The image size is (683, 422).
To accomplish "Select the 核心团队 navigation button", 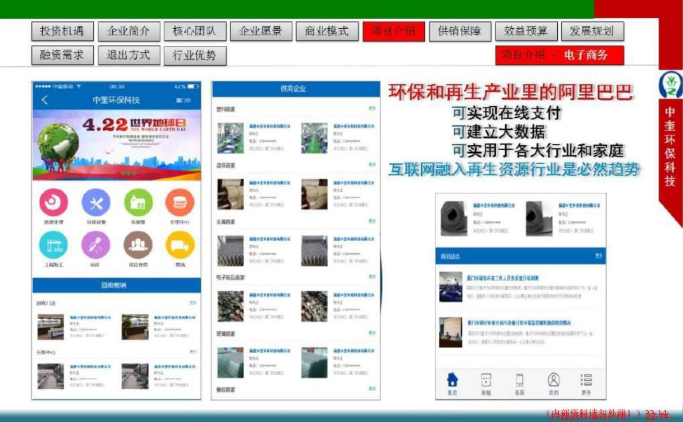I will point(195,31).
